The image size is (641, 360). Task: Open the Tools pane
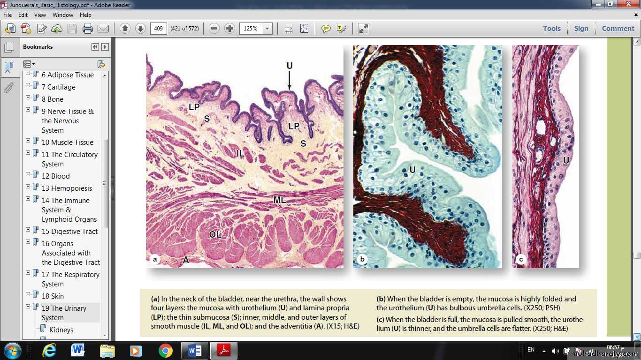552,29
